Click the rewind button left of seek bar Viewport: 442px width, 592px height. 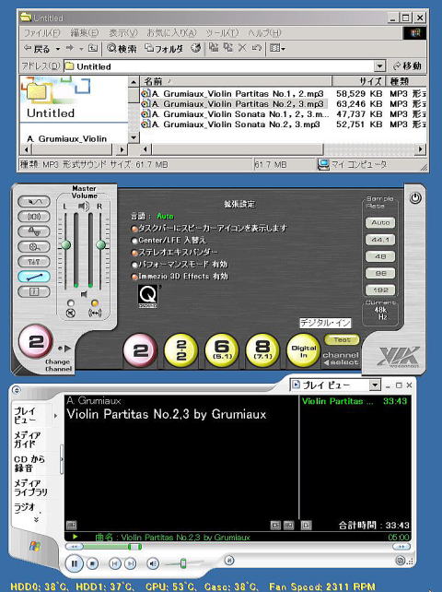[x=75, y=546]
